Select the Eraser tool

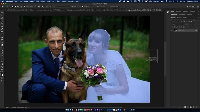(x=2, y=42)
